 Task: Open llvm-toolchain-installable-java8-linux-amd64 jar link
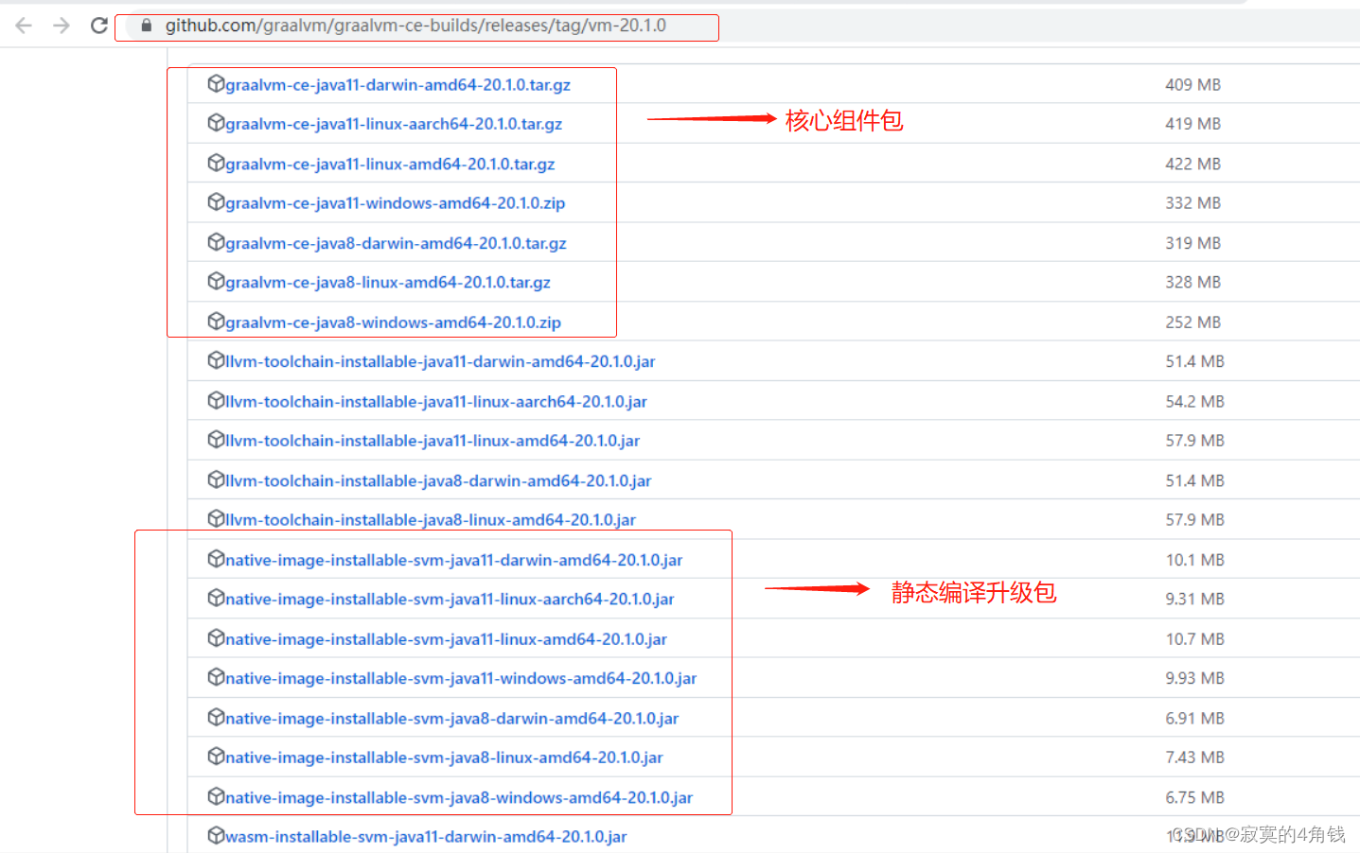431,520
